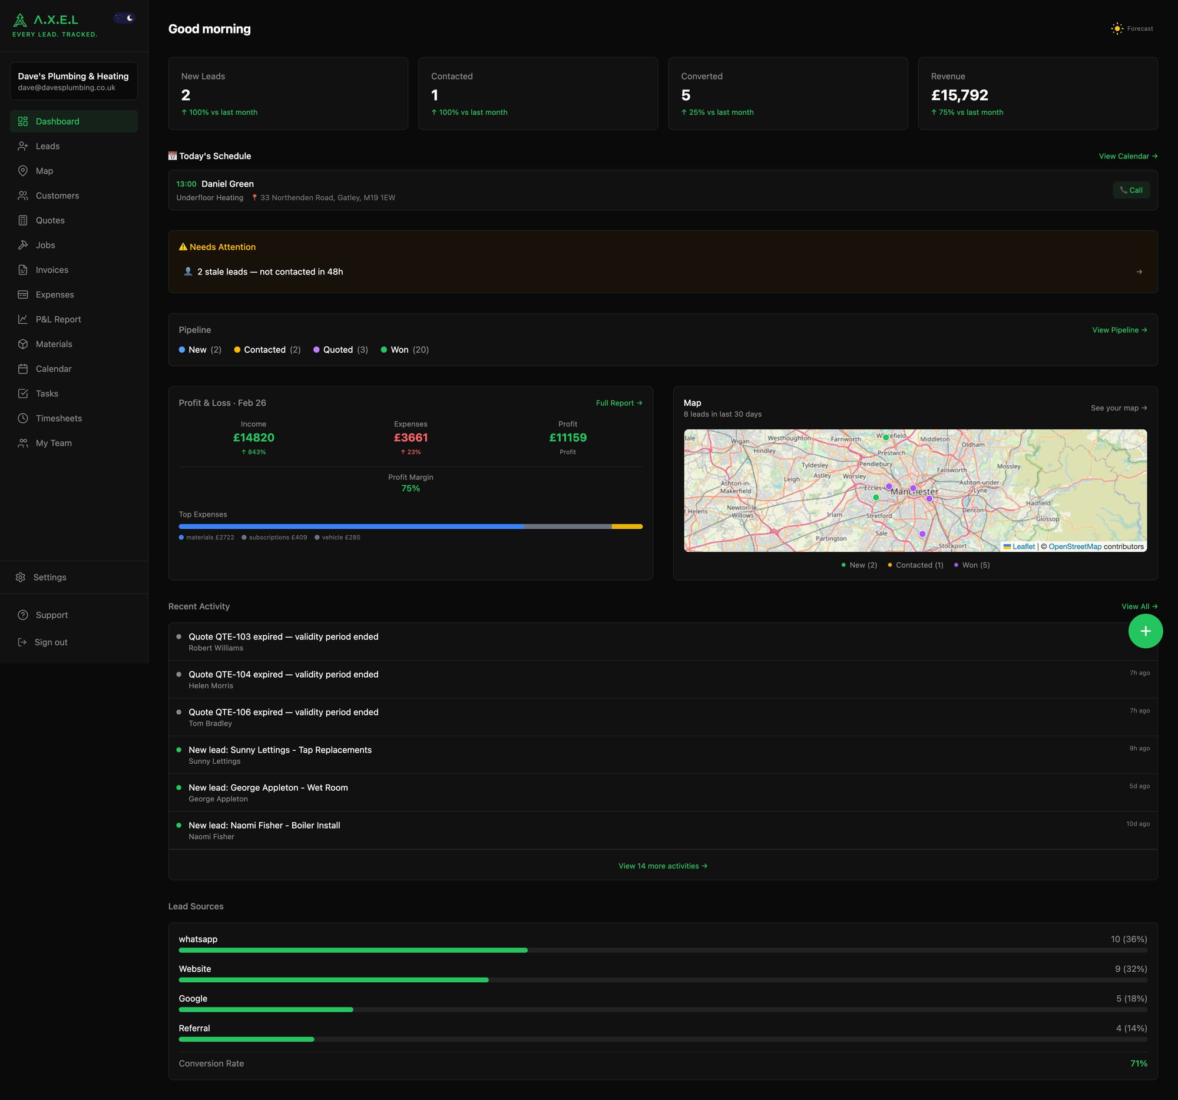Call Daniel Green using the Call button
This screenshot has height=1100, width=1178.
[1131, 190]
